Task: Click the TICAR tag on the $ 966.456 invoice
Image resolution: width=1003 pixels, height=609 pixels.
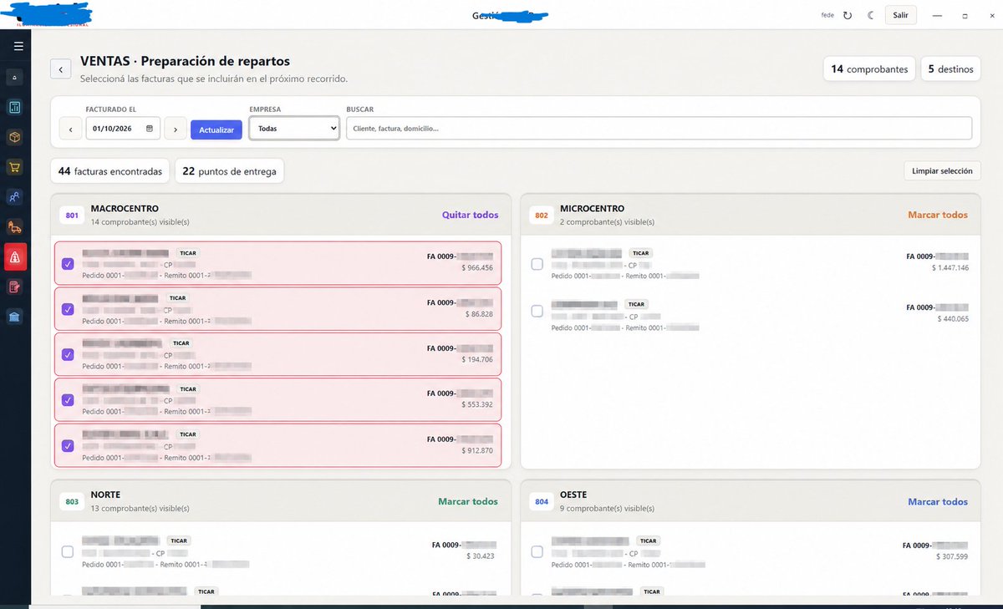Action: [x=188, y=253]
